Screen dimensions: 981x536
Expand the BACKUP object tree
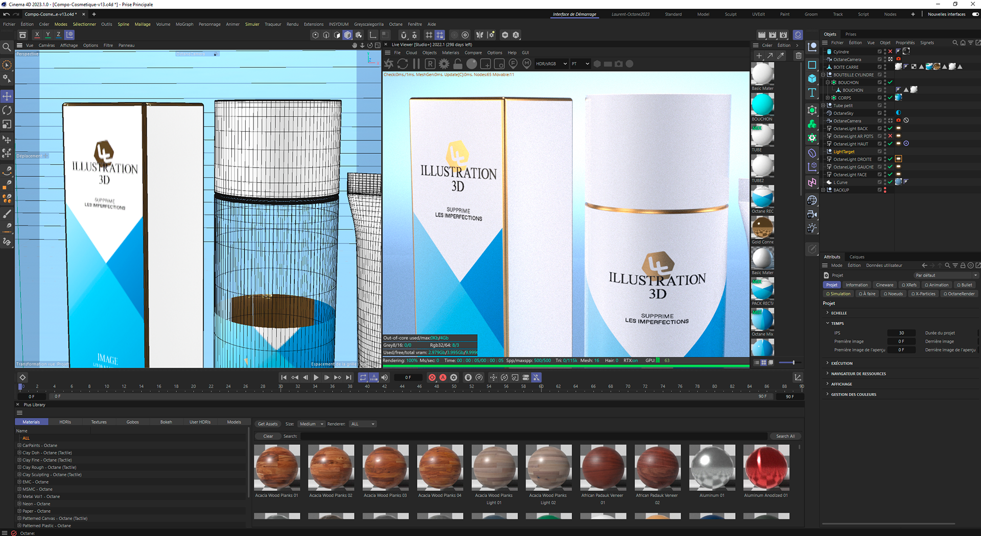(x=823, y=190)
